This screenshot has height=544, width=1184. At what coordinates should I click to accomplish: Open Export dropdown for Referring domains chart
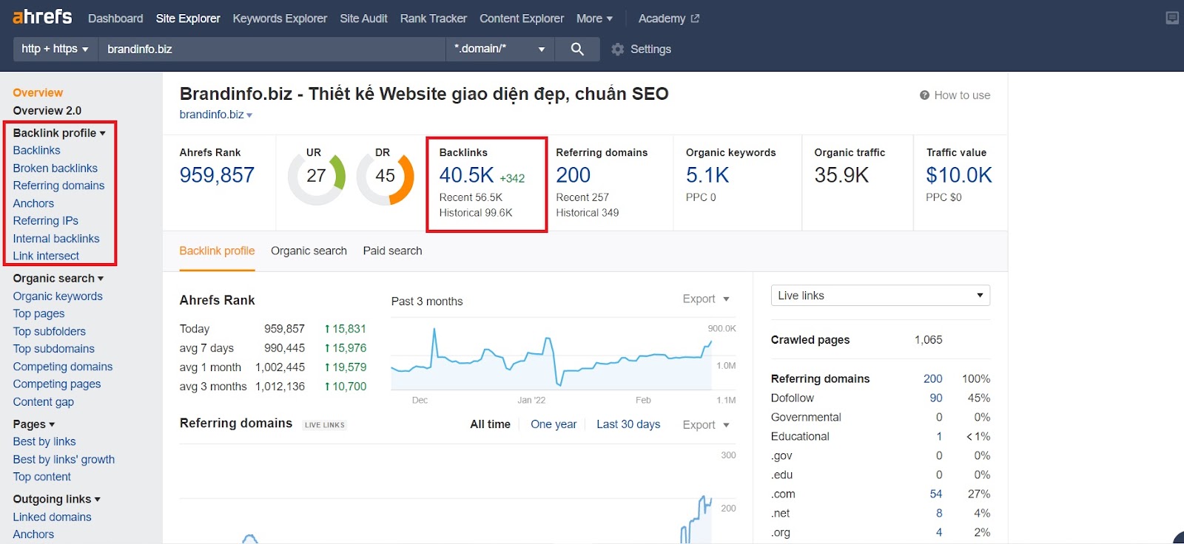point(706,424)
